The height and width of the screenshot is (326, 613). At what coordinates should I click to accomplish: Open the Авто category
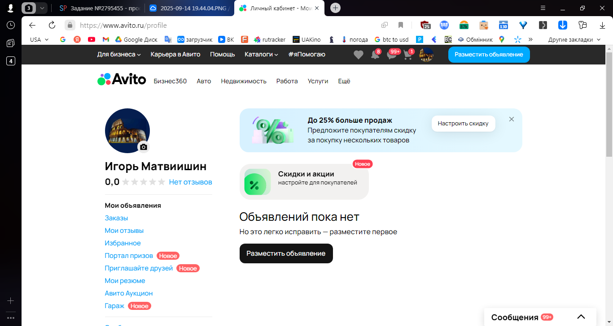pyautogui.click(x=204, y=81)
